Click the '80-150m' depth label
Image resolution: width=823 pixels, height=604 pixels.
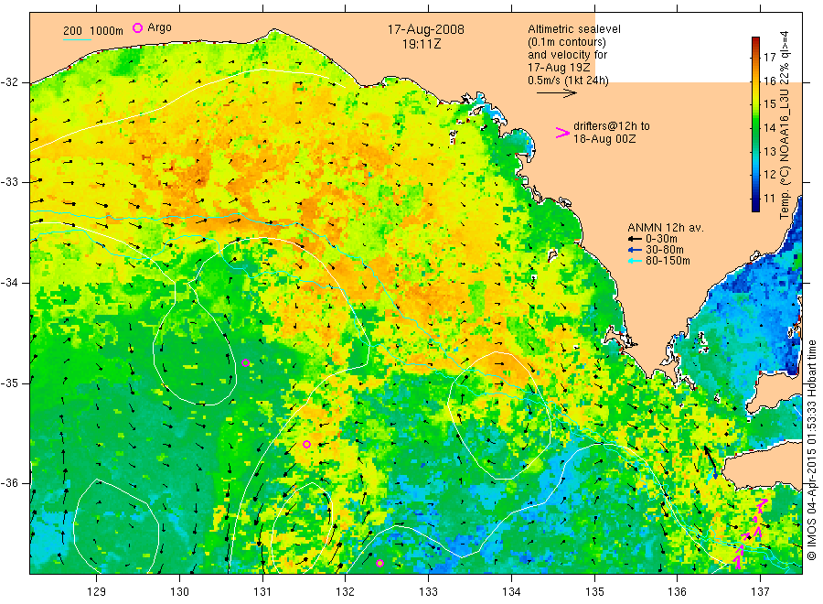(668, 261)
